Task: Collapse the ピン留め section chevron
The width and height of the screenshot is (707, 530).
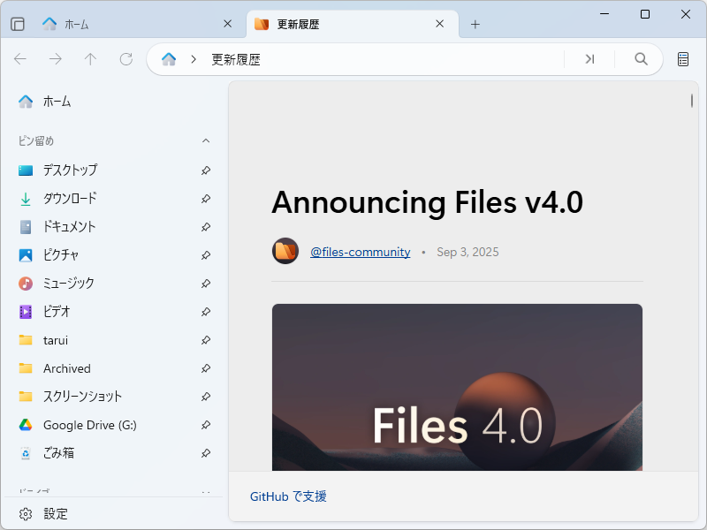Action: tap(205, 140)
